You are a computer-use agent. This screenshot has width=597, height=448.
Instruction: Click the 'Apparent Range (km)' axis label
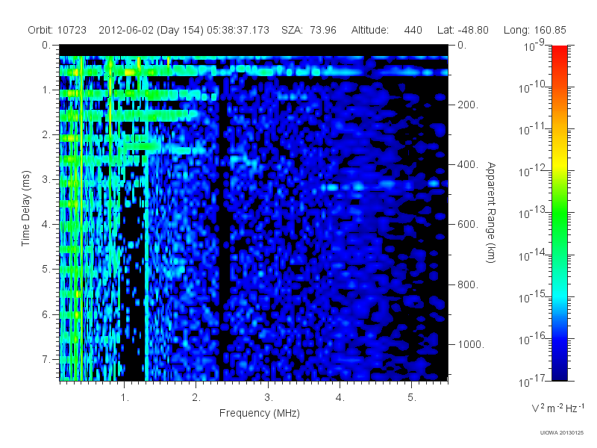coord(491,212)
